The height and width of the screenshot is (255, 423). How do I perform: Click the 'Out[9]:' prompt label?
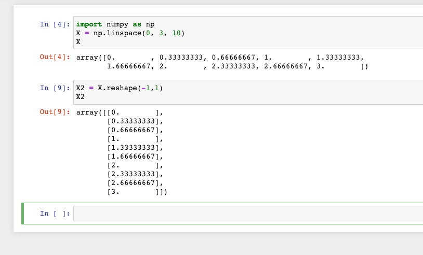(x=55, y=112)
